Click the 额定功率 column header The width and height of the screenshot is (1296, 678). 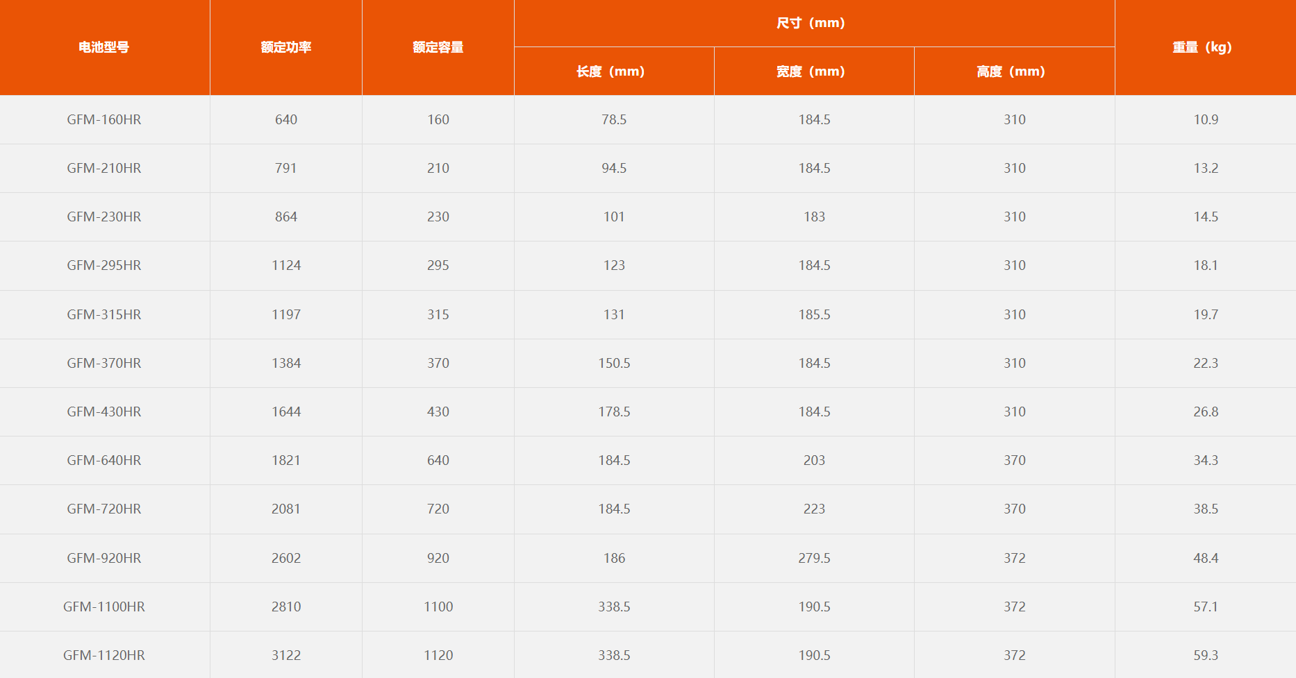(x=285, y=47)
